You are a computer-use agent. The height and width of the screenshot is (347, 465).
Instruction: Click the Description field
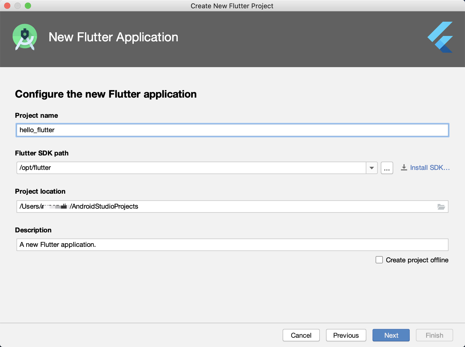point(233,245)
